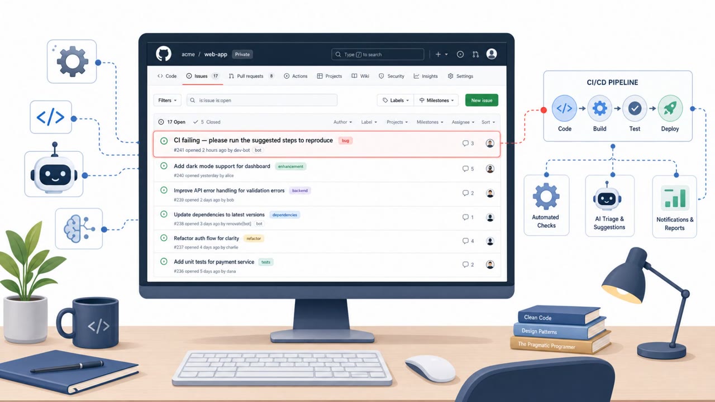Filter by the blue dependencies label

[x=285, y=214]
